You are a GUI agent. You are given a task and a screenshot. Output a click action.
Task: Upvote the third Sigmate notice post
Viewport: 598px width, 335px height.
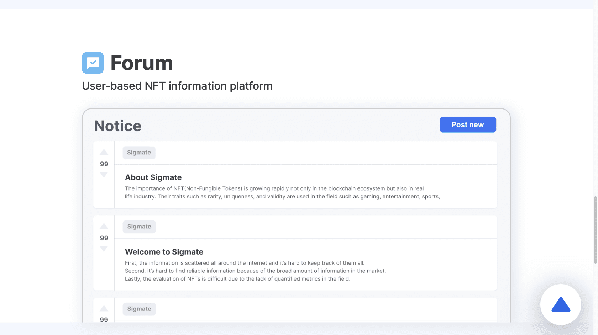point(104,308)
